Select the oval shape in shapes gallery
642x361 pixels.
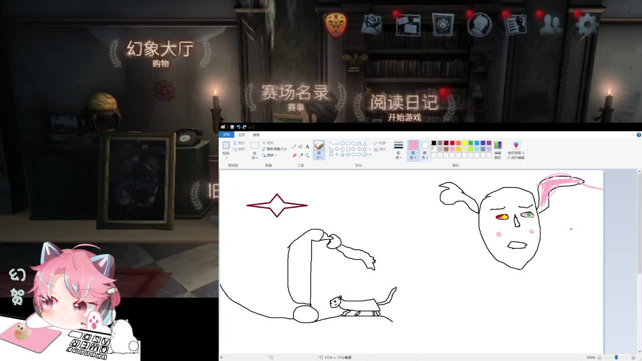[342, 143]
